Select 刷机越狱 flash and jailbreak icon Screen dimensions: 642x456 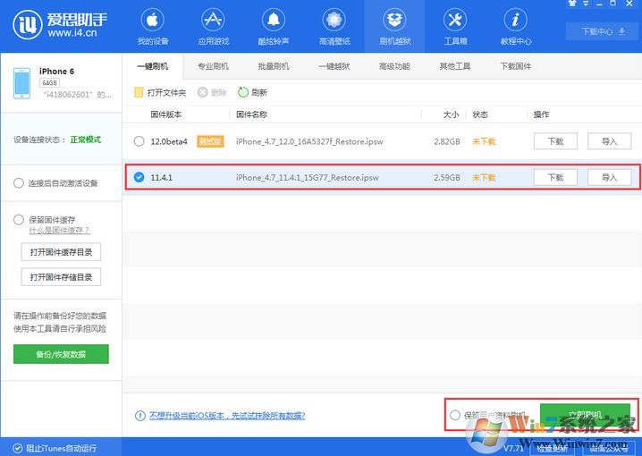[394, 20]
